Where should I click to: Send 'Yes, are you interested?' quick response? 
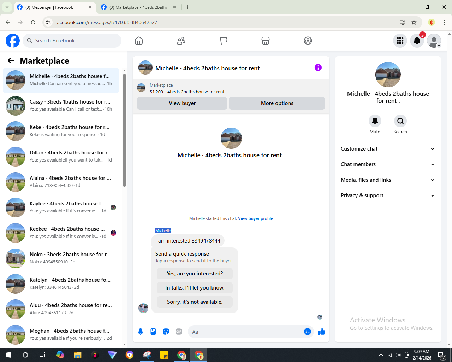pyautogui.click(x=195, y=274)
